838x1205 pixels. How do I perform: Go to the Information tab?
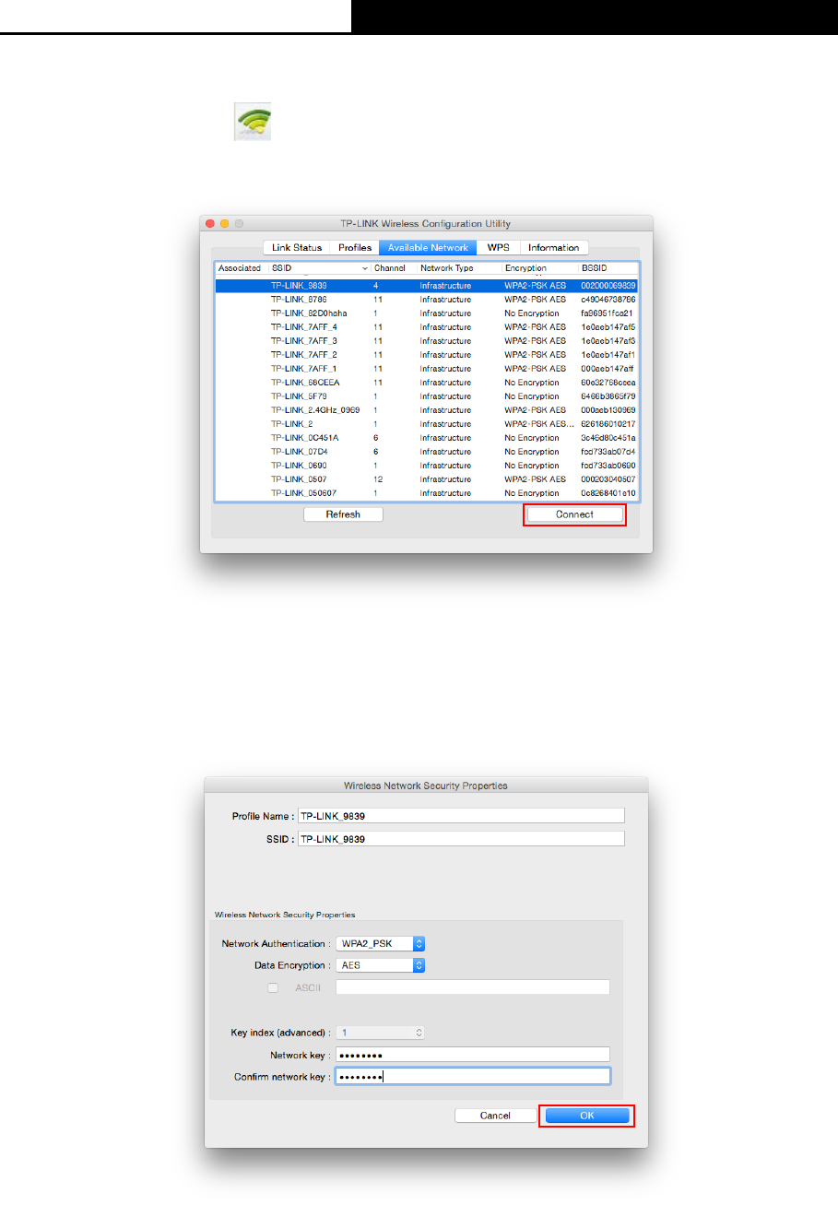(x=554, y=247)
